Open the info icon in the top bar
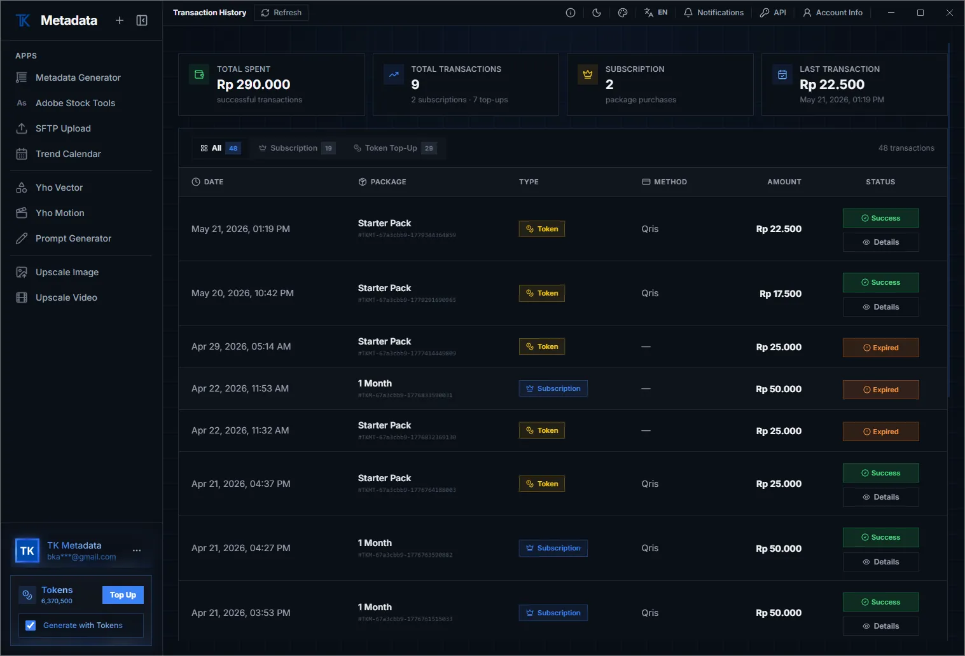The width and height of the screenshot is (965, 656). [x=571, y=13]
